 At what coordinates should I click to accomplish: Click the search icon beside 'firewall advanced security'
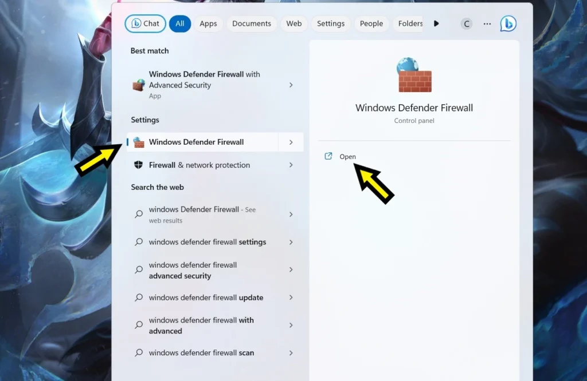click(139, 269)
